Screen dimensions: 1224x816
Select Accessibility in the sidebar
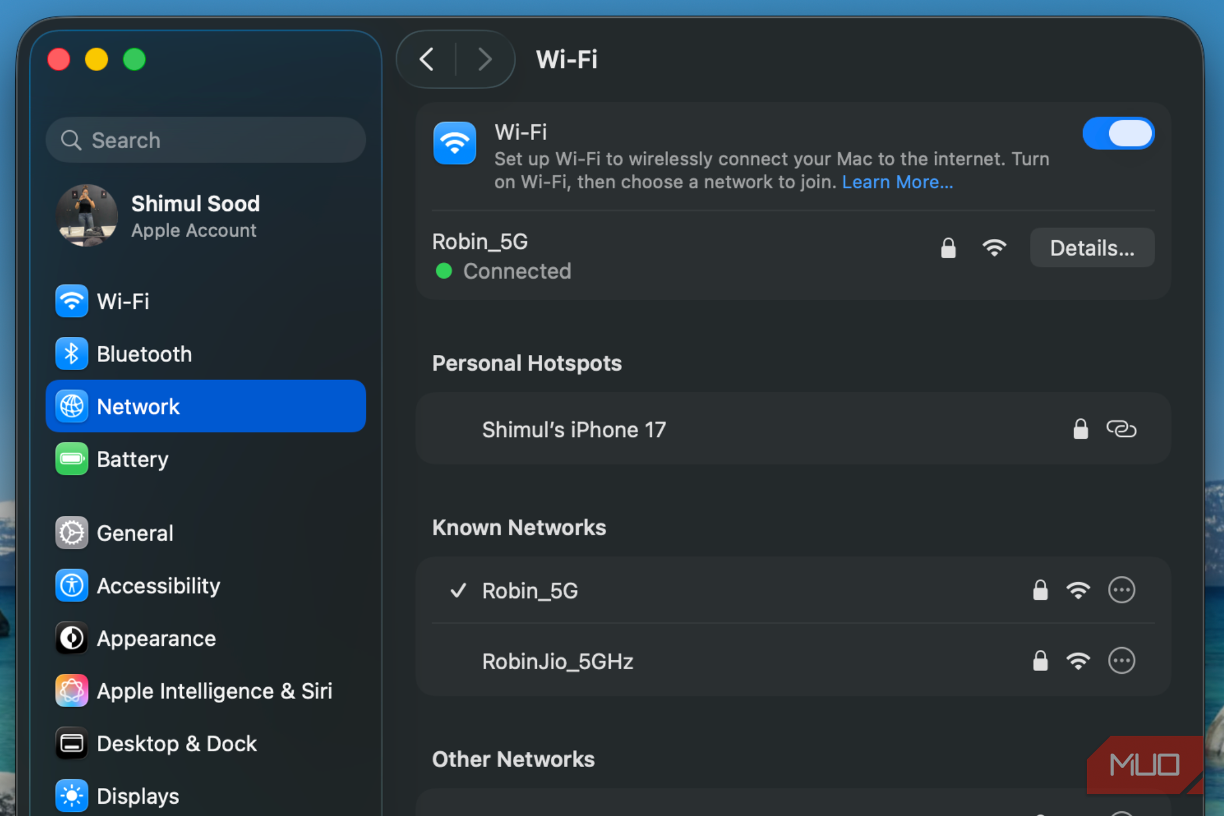click(x=206, y=586)
